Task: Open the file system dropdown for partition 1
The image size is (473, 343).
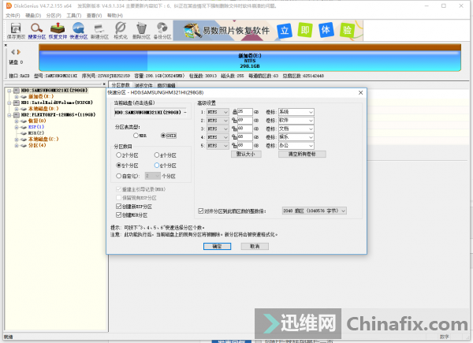Action: [218, 112]
